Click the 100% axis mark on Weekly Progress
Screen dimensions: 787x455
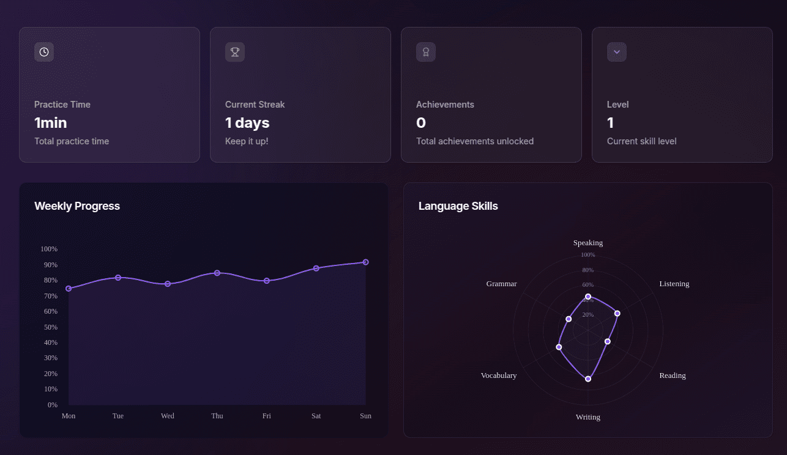[48, 249]
